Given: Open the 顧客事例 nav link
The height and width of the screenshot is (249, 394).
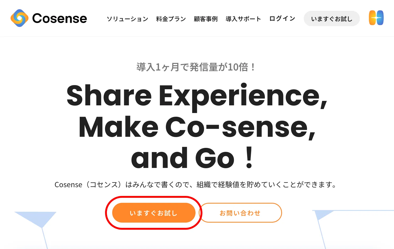Looking at the screenshot, I should tap(206, 19).
